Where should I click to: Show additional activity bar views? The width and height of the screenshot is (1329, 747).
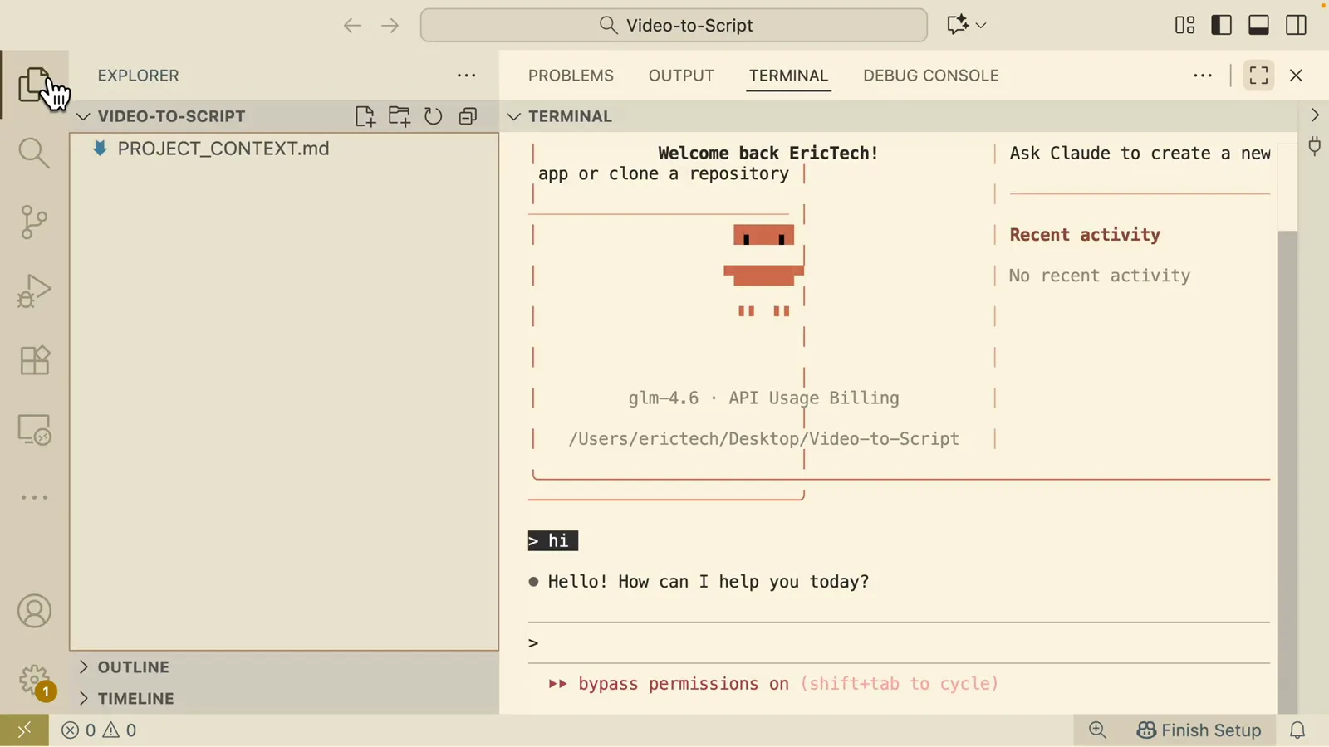[34, 498]
